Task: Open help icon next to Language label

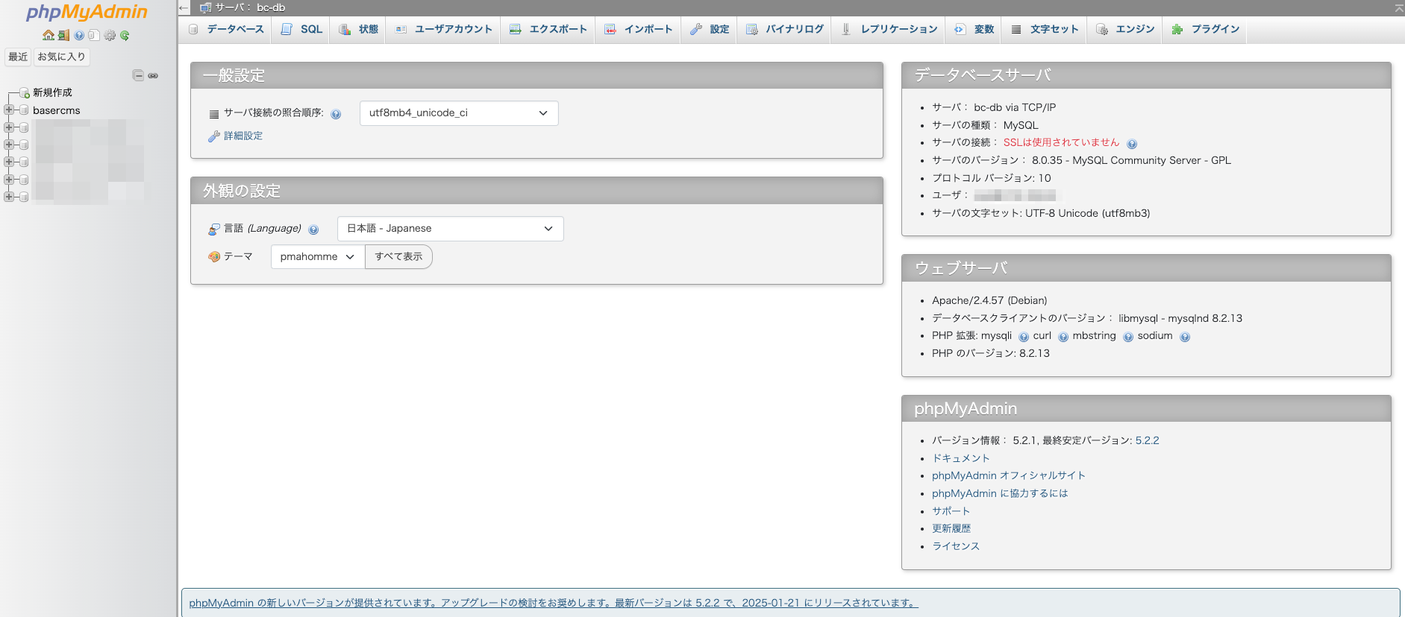Action: click(313, 230)
